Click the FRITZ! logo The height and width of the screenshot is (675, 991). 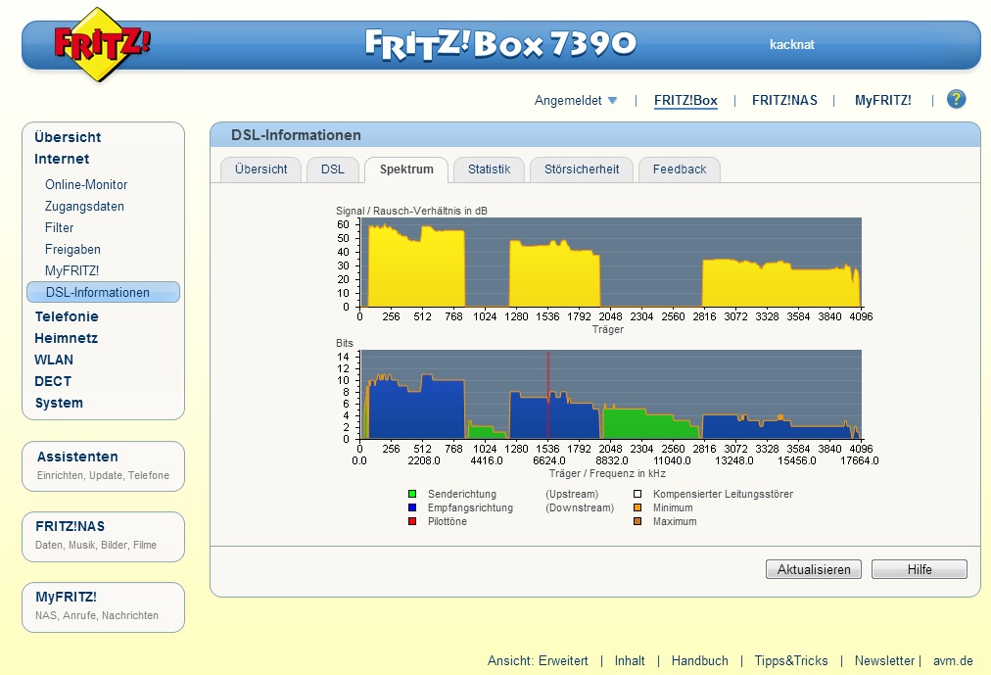click(x=101, y=44)
